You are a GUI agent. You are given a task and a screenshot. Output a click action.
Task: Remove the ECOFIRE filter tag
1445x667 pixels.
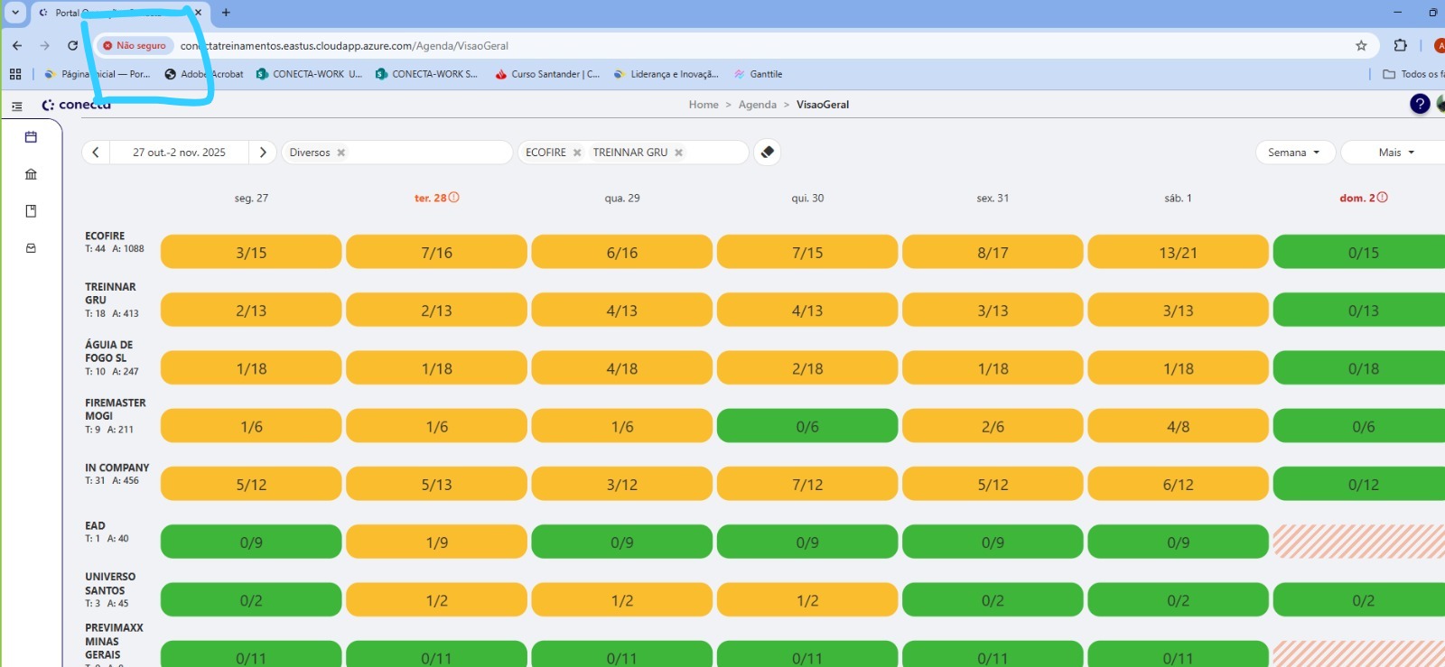577,153
